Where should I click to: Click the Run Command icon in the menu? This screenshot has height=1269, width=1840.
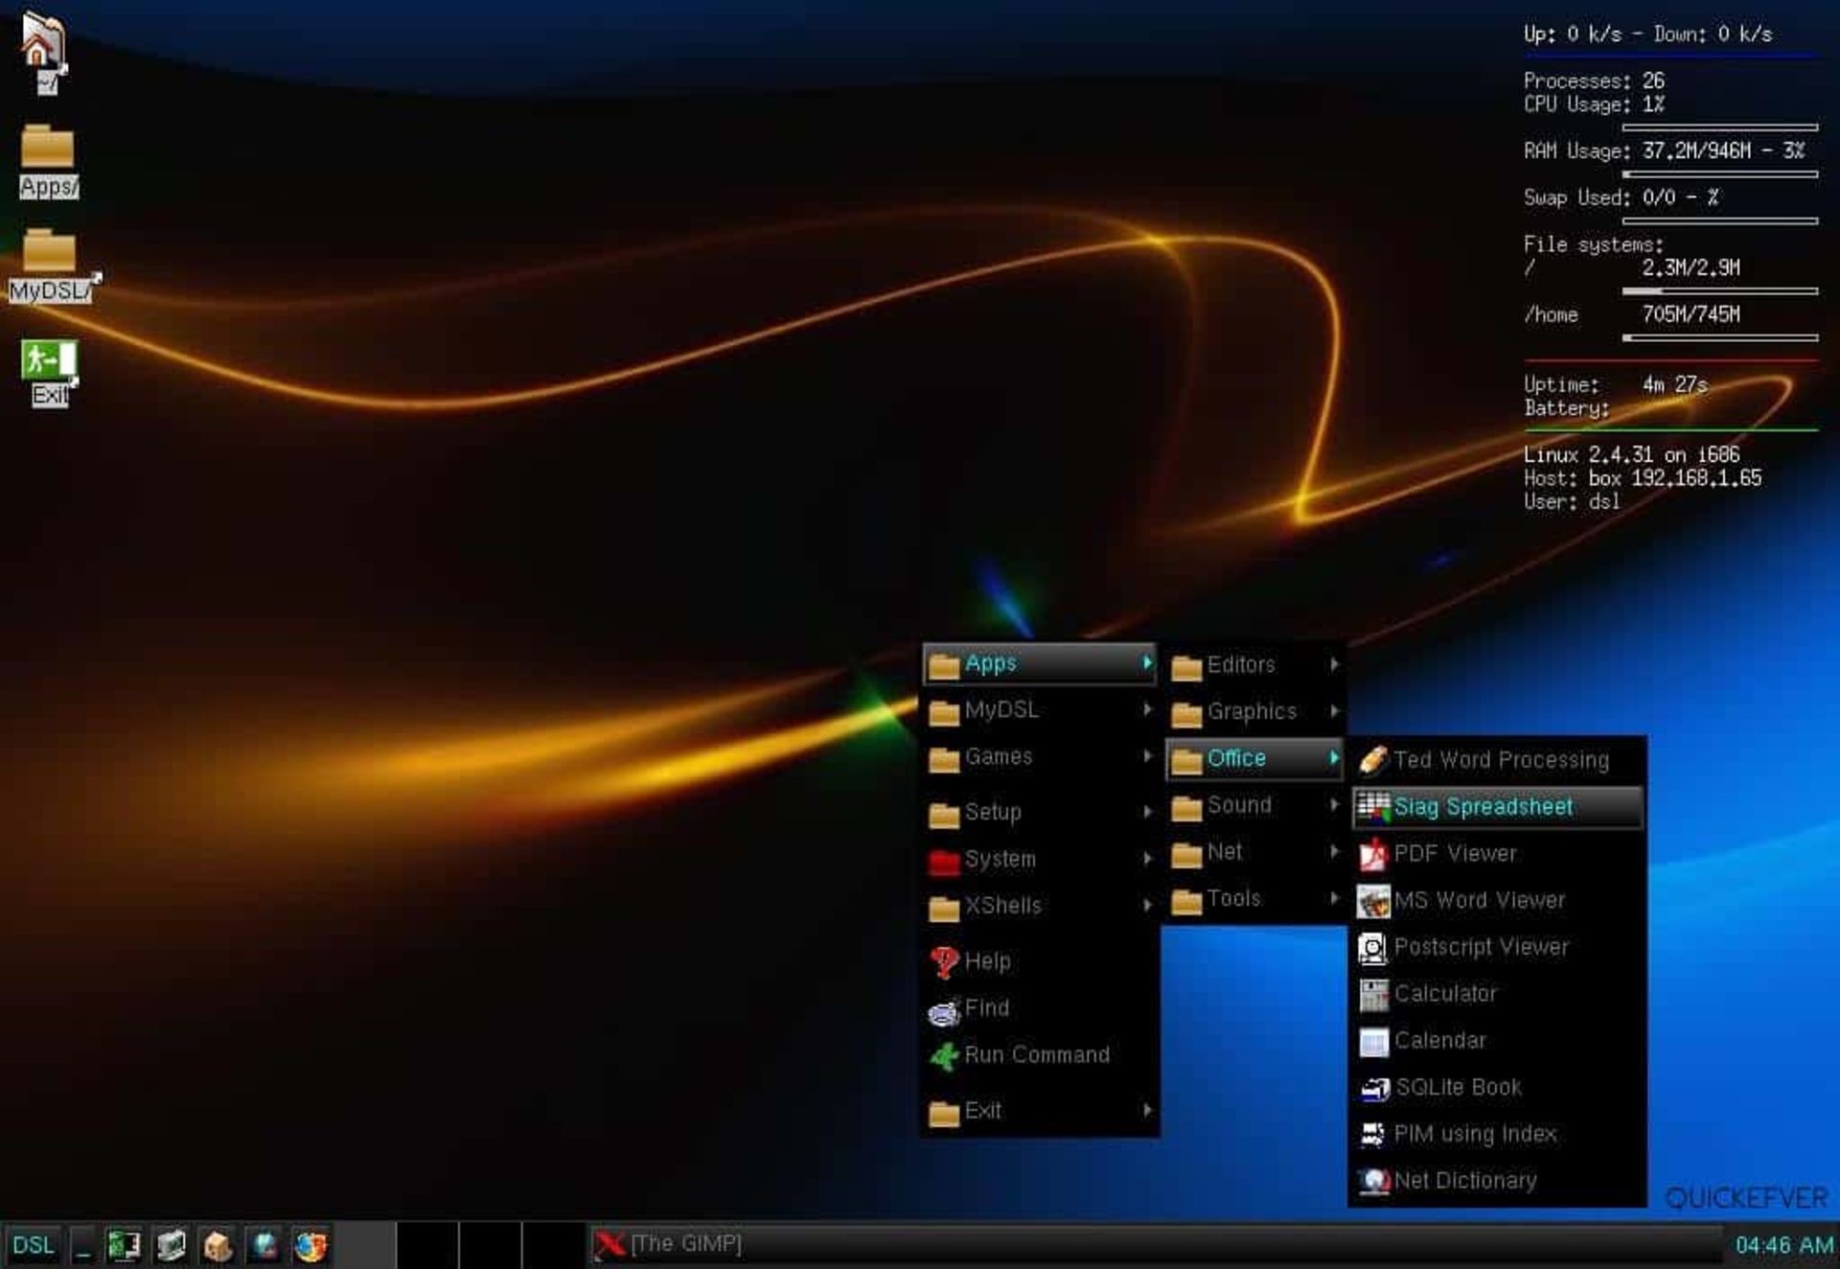945,1055
